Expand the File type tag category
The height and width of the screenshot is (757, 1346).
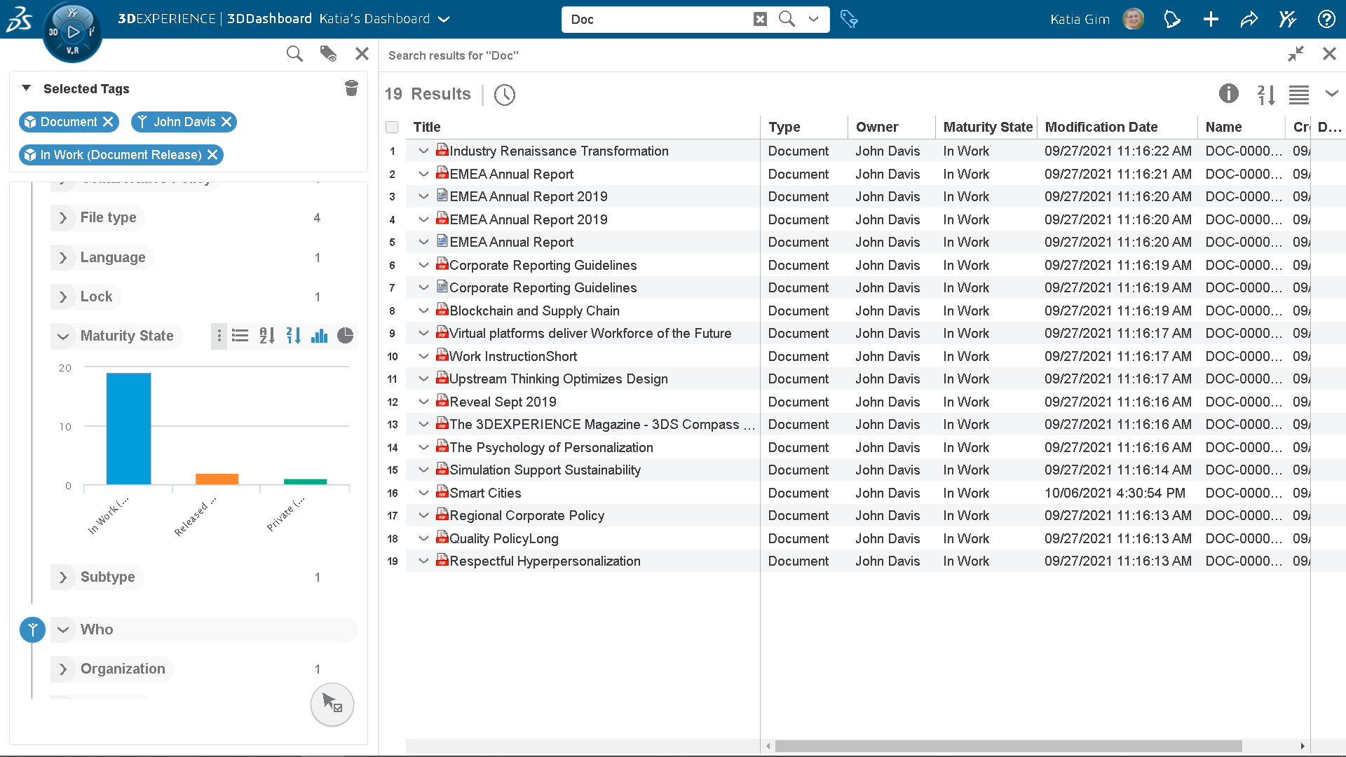[63, 218]
